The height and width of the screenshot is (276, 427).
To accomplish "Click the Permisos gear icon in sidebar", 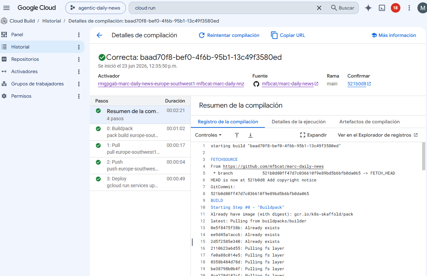I will point(4,96).
